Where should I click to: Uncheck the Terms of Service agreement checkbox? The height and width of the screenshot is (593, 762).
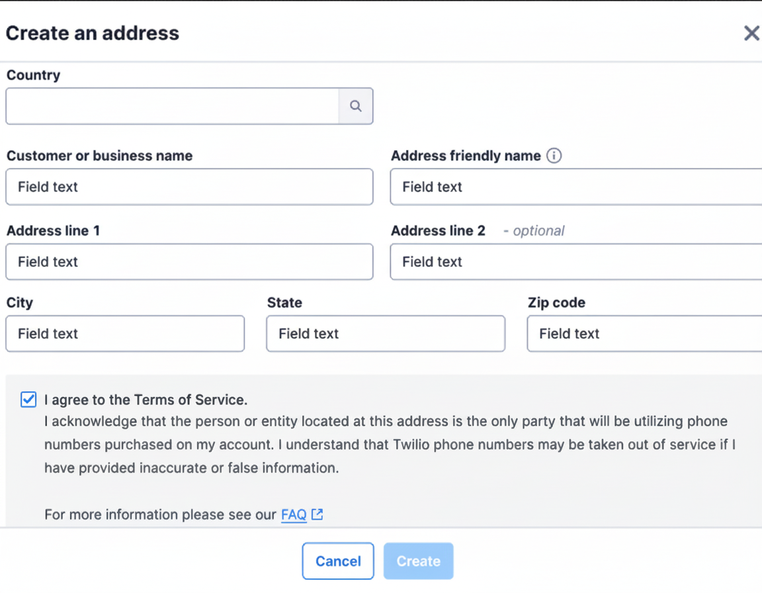coord(28,400)
